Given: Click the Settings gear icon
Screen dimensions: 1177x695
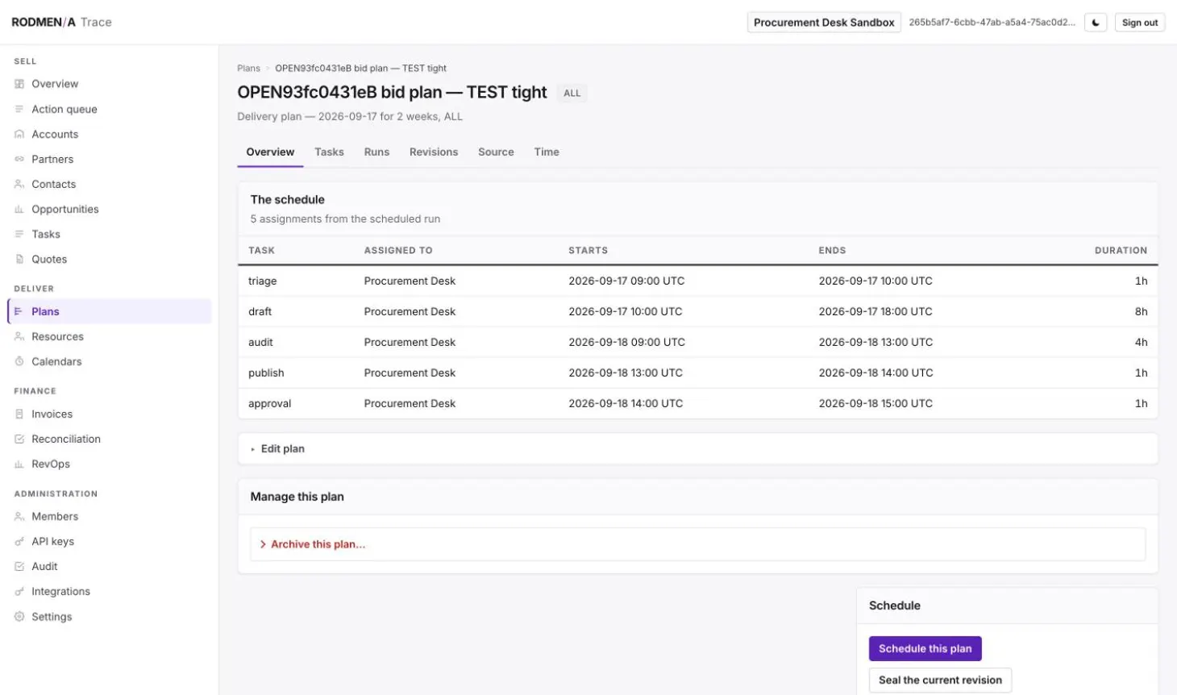Looking at the screenshot, I should [19, 616].
